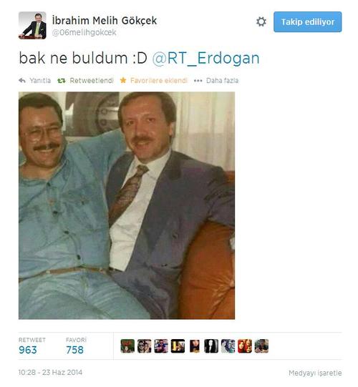Click Medyayı işaretle to flag media

(315, 373)
